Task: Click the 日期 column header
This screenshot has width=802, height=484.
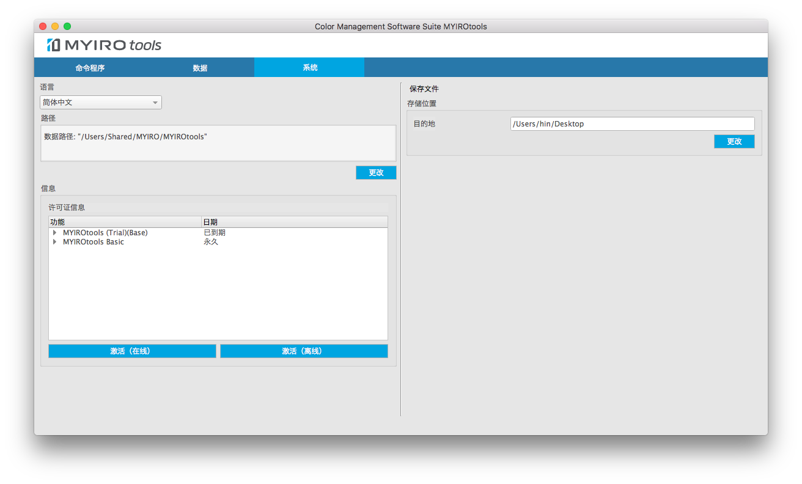Action: pos(295,222)
